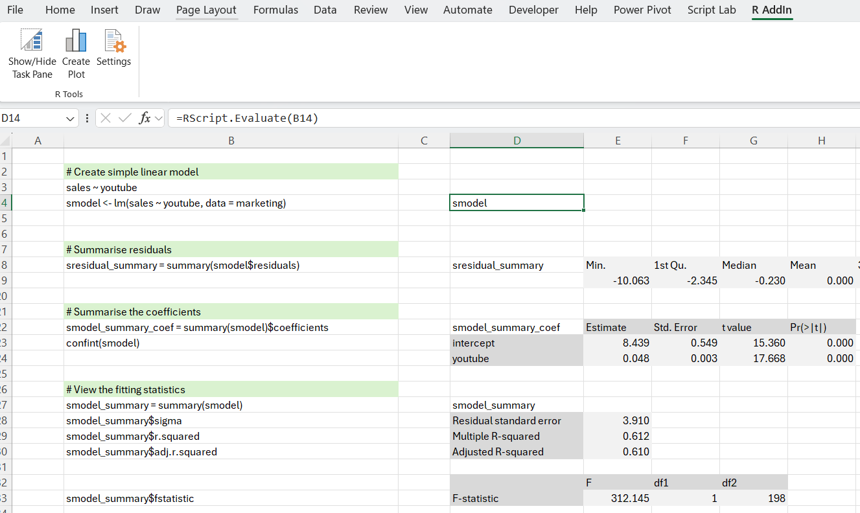
Task: Select the 'intercept' row label
Action: 517,343
